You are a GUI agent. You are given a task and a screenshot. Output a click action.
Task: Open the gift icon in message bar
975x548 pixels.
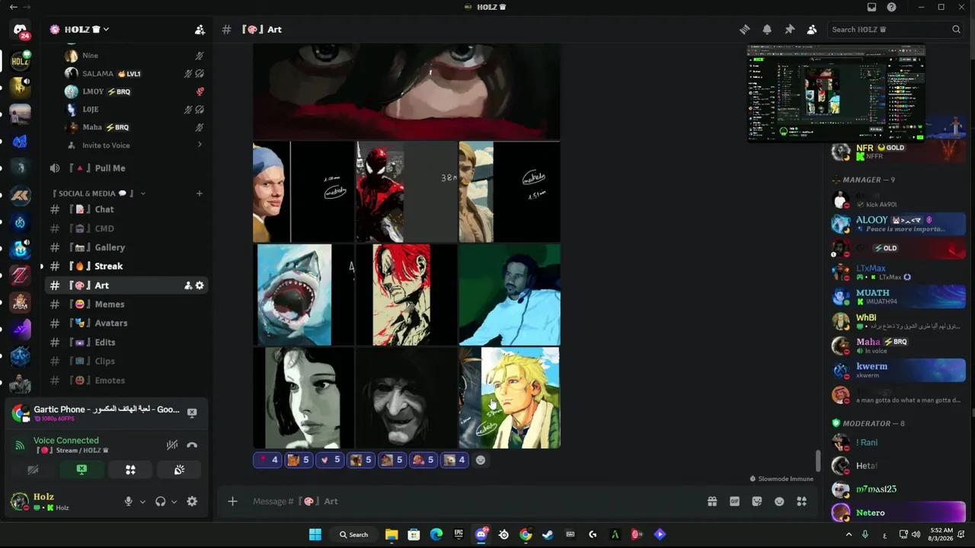click(x=712, y=502)
